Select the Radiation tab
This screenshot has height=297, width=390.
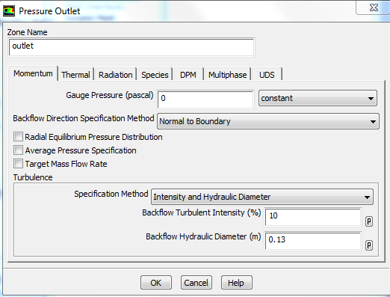116,75
